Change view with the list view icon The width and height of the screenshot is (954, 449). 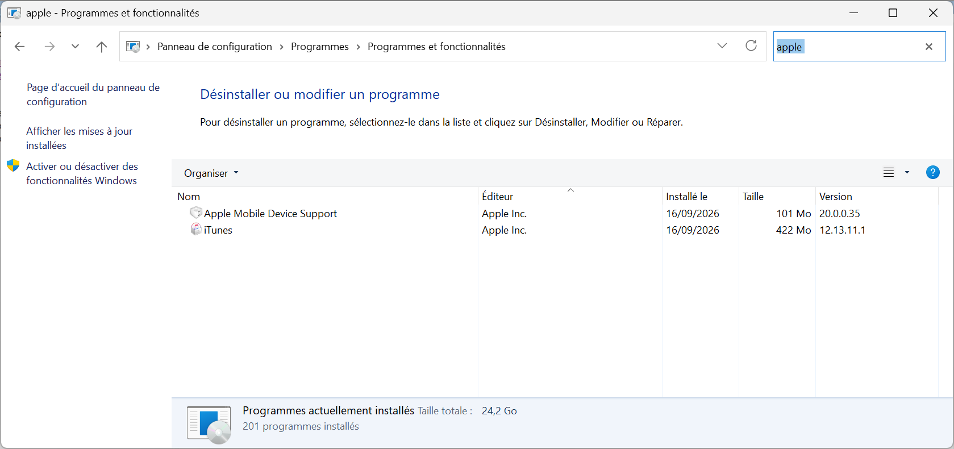click(x=889, y=172)
